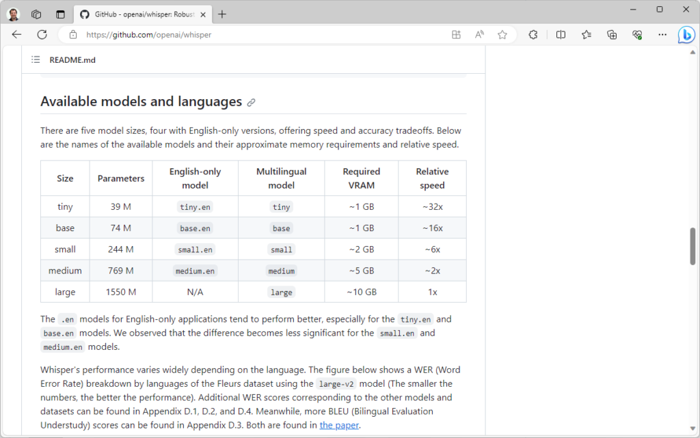The width and height of the screenshot is (700, 438).
Task: Open the Extensions menu
Action: click(x=533, y=35)
